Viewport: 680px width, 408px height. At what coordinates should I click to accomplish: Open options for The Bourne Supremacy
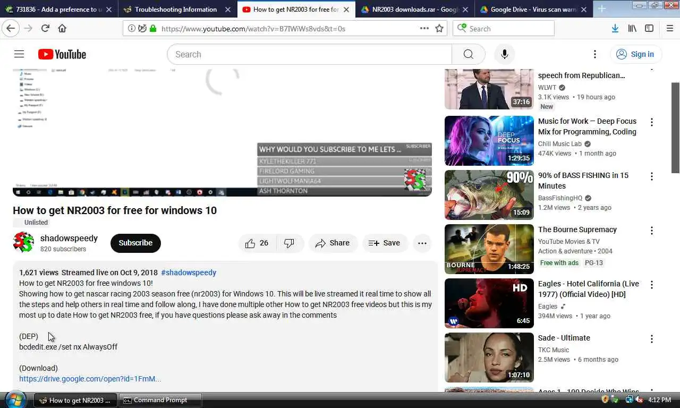coord(651,231)
